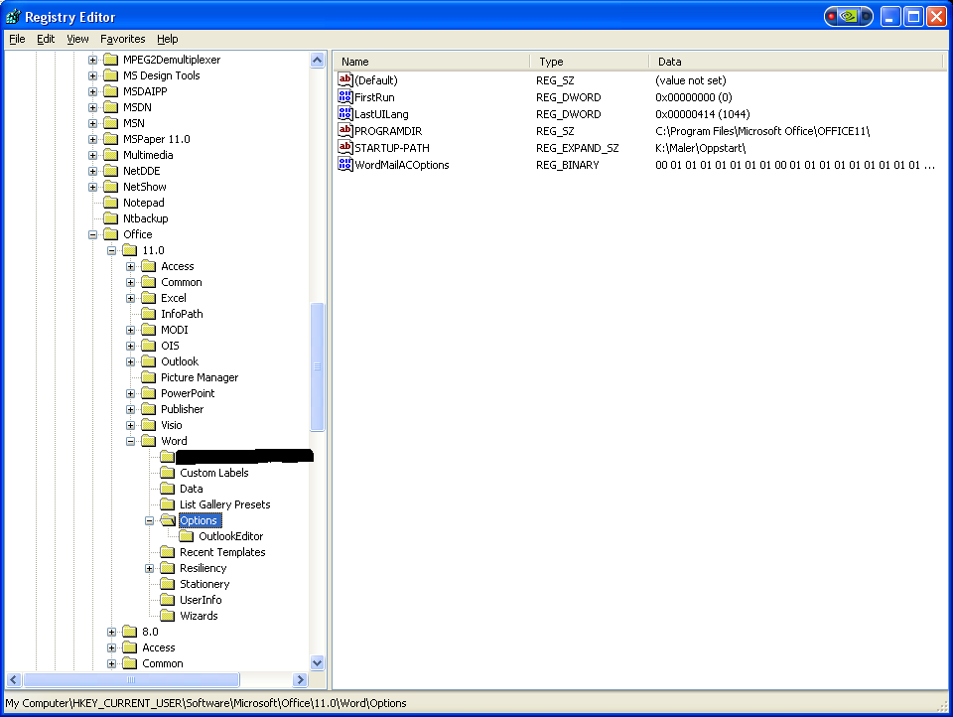Open the Favorites menu

(123, 39)
